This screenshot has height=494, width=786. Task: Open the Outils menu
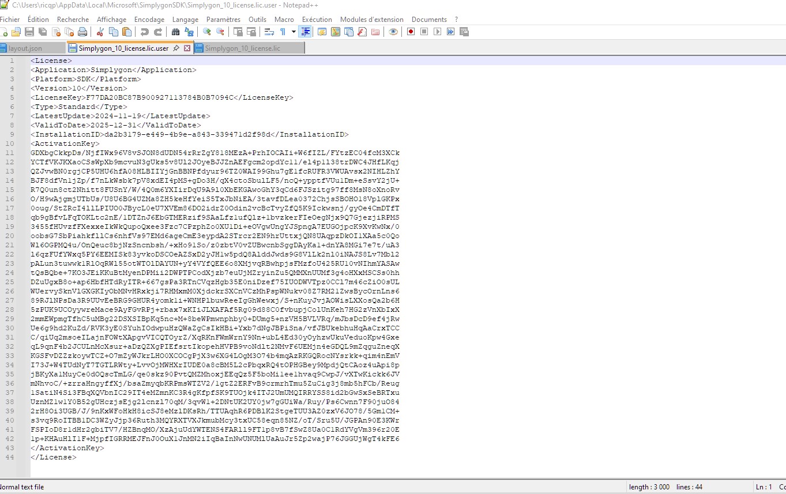point(257,20)
